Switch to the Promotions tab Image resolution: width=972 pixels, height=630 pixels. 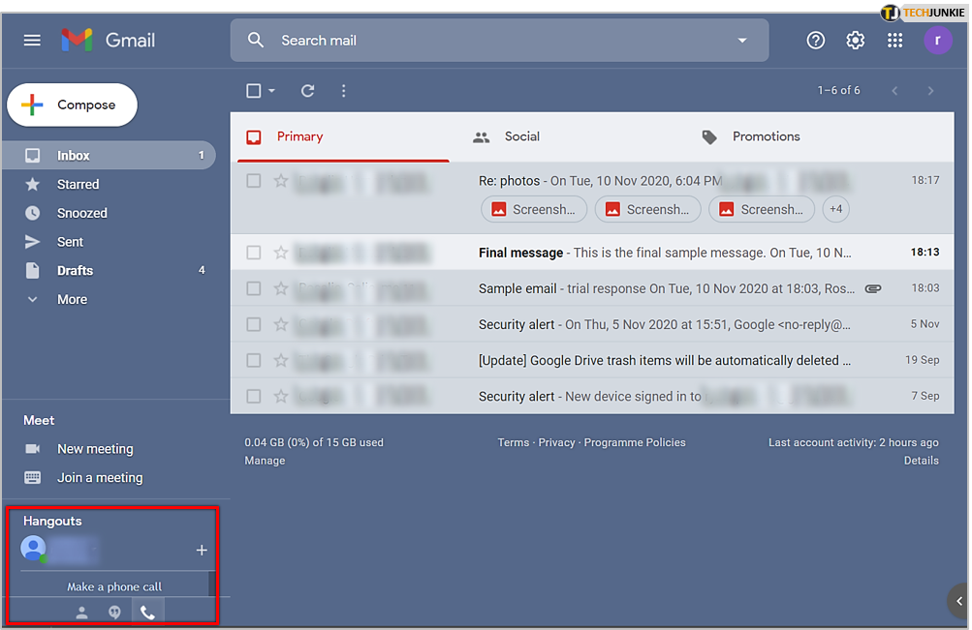pyautogui.click(x=766, y=136)
